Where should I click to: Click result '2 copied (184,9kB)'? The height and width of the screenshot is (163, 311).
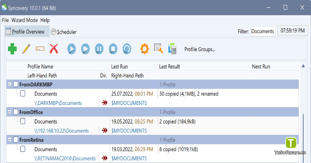coord(177,121)
